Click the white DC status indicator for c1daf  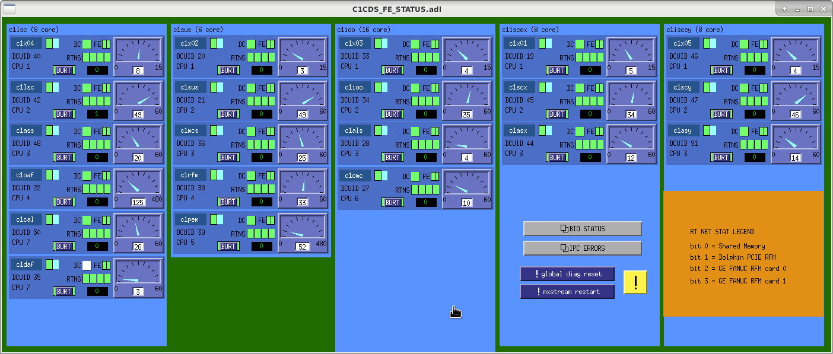click(87, 265)
